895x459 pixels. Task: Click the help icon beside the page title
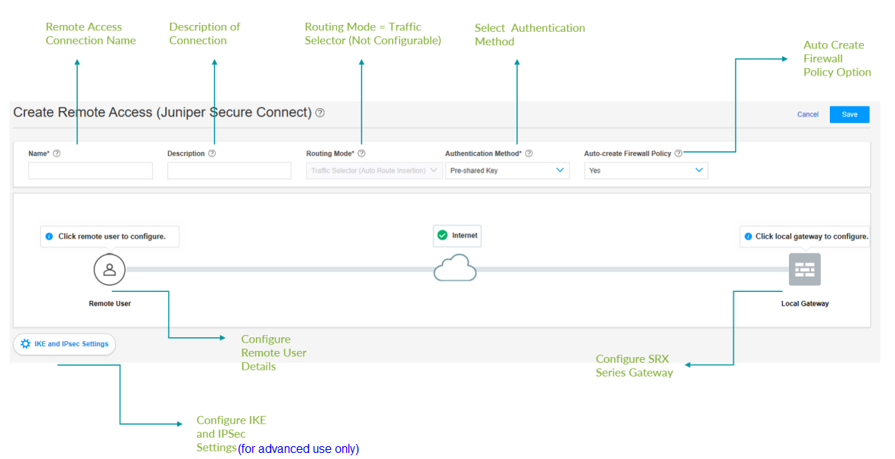(x=320, y=113)
